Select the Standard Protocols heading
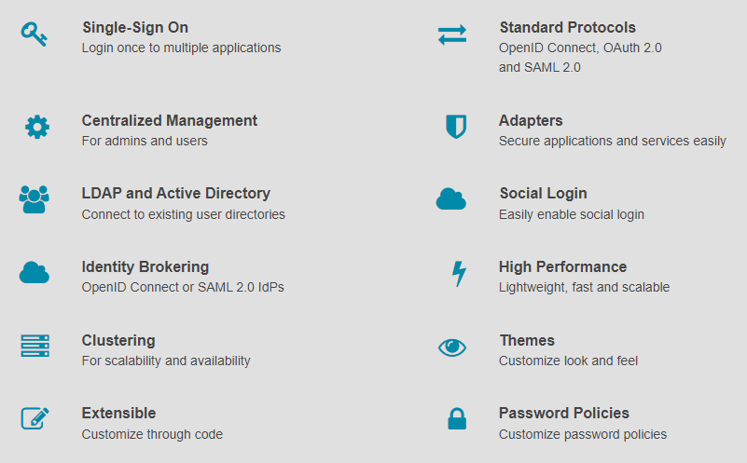 pos(567,28)
